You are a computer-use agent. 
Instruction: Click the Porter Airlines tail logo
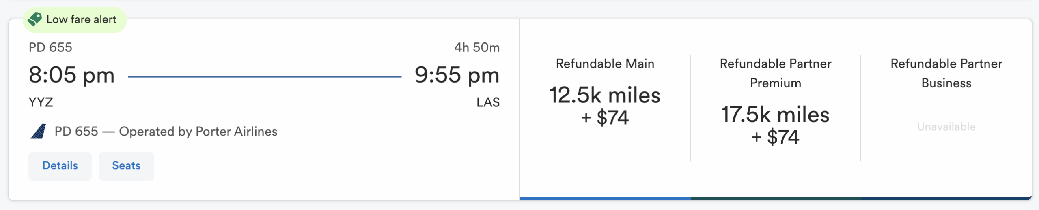[x=39, y=132]
